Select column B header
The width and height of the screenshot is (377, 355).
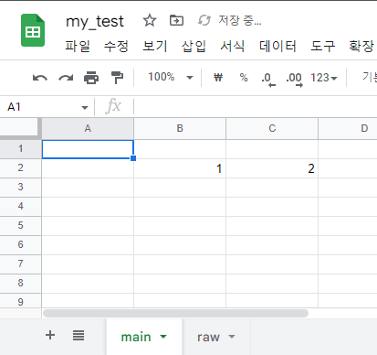[180, 128]
